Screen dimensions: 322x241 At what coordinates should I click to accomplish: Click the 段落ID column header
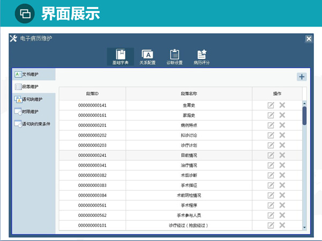click(92, 94)
